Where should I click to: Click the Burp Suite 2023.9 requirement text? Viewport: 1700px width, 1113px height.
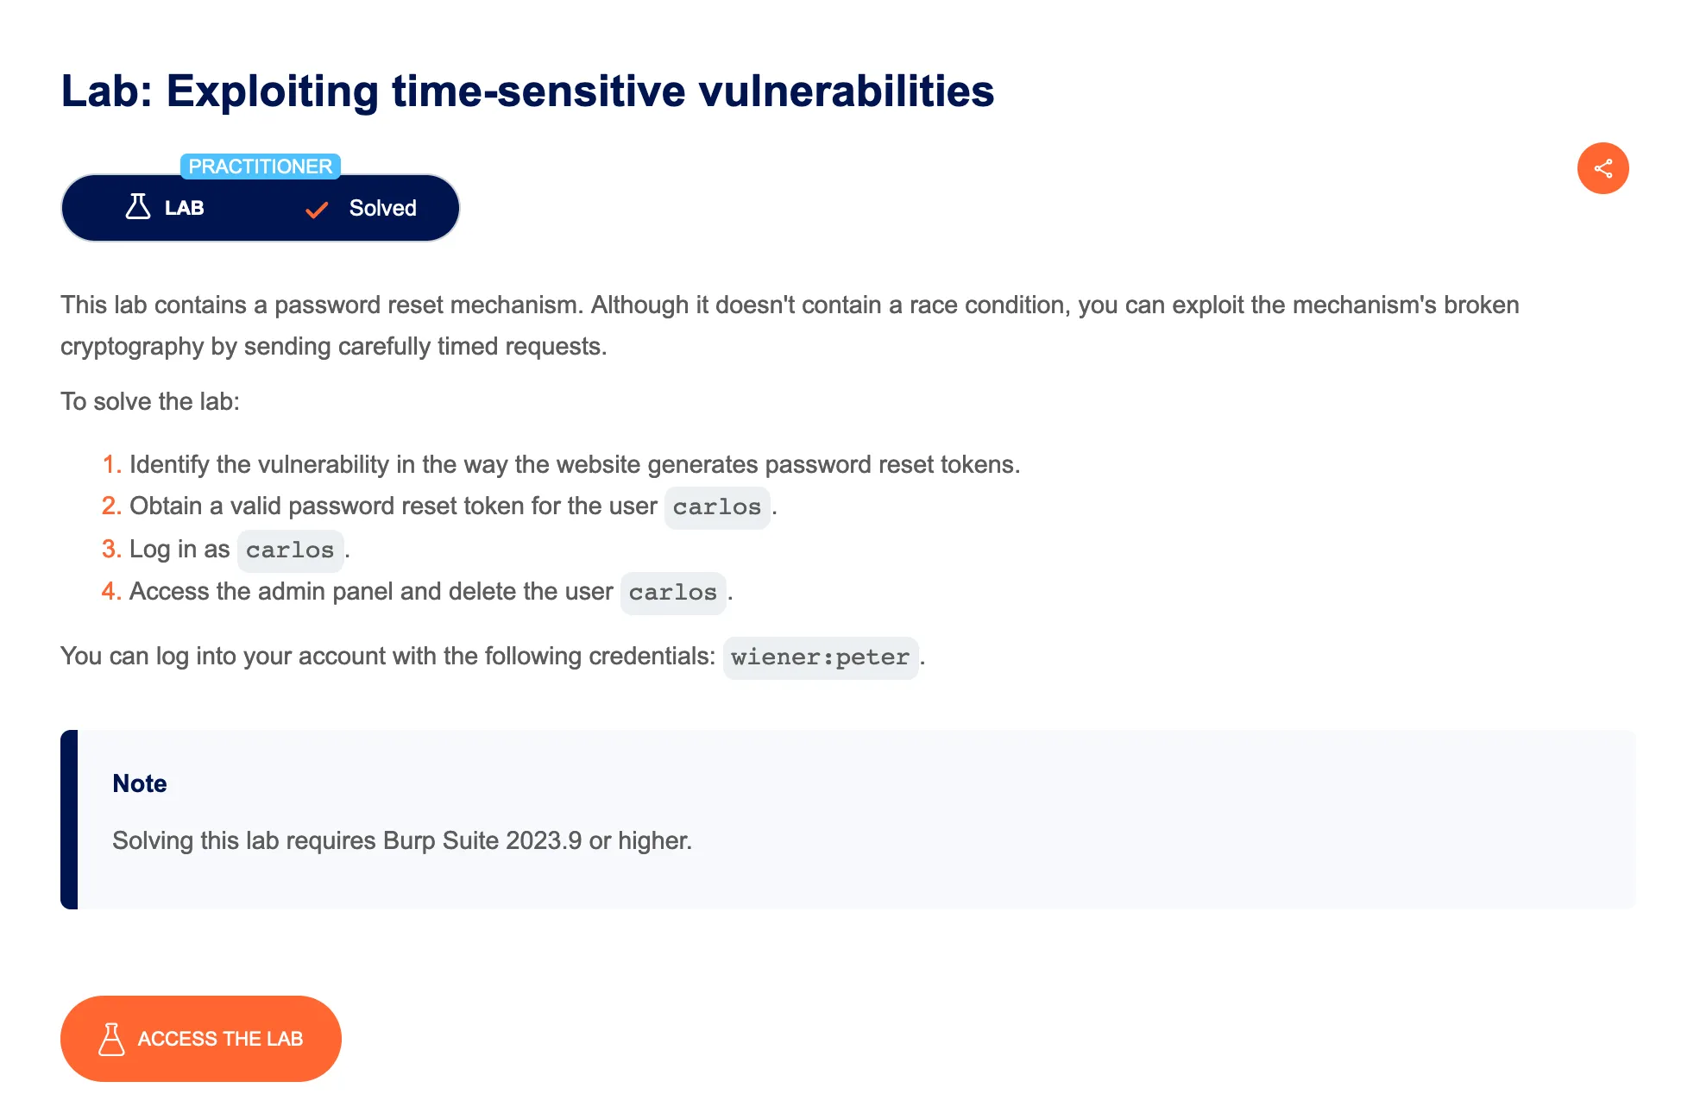[x=402, y=840]
